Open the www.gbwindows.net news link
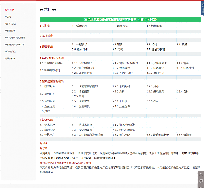Screen dimensions: 204x188 point(61,163)
